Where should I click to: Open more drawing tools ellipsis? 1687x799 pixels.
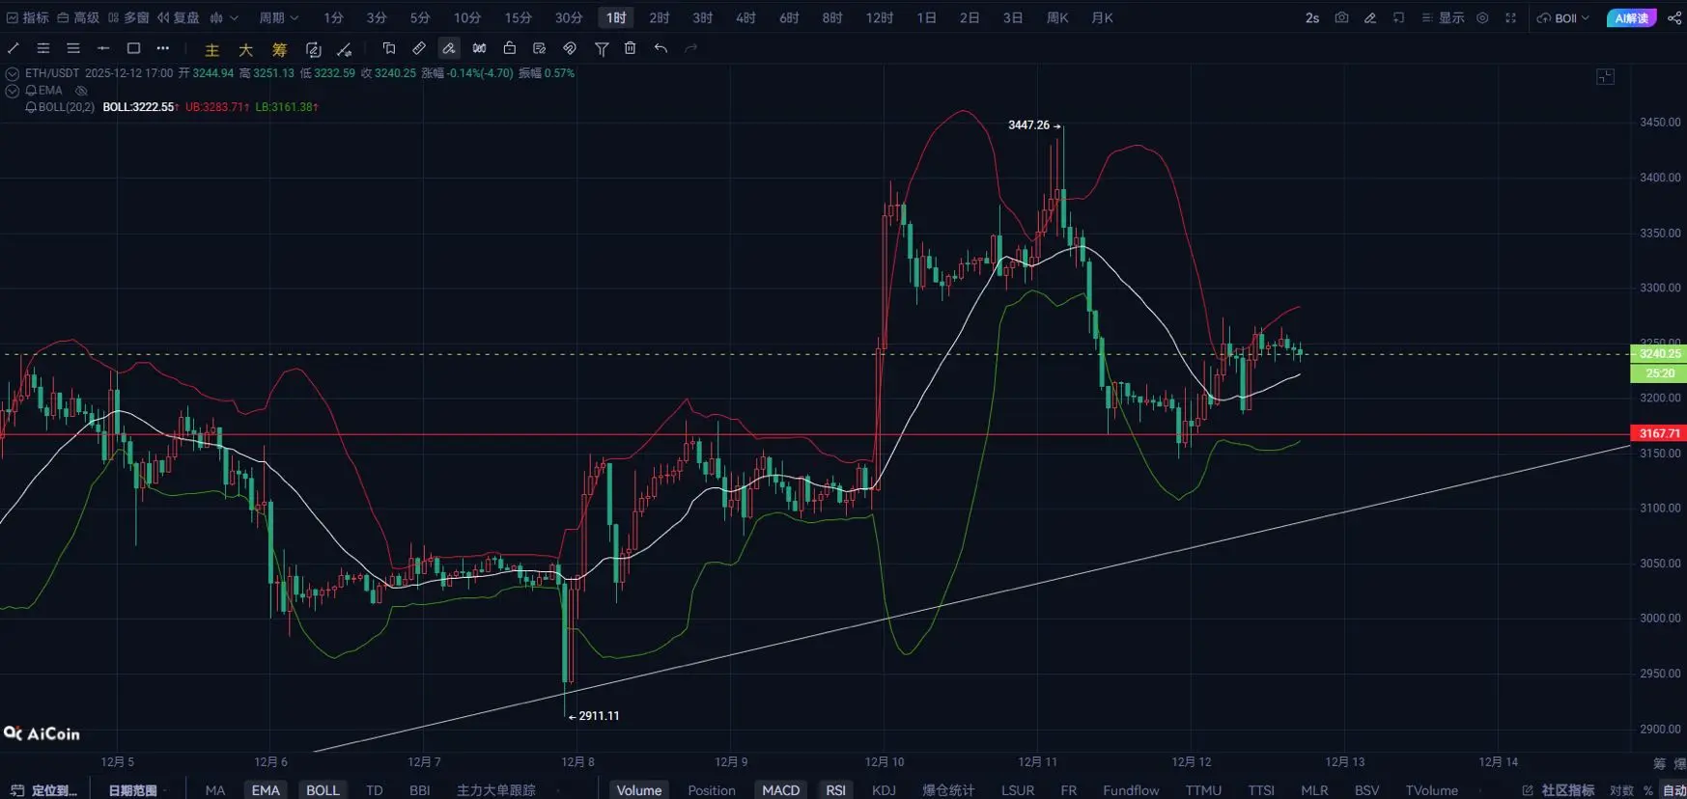pyautogui.click(x=163, y=48)
